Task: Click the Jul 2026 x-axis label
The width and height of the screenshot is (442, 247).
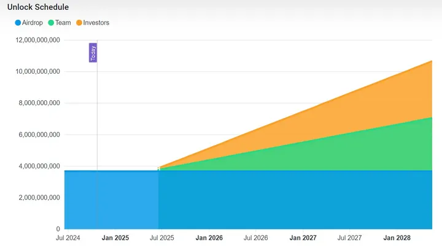Action: pyautogui.click(x=256, y=237)
